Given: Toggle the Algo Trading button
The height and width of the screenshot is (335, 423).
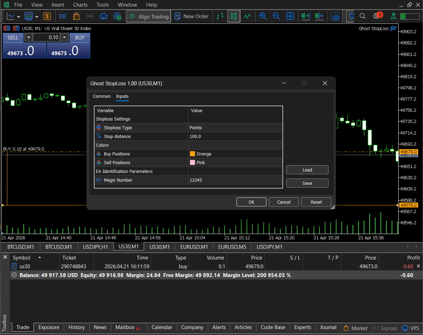Looking at the screenshot, I should (x=149, y=16).
